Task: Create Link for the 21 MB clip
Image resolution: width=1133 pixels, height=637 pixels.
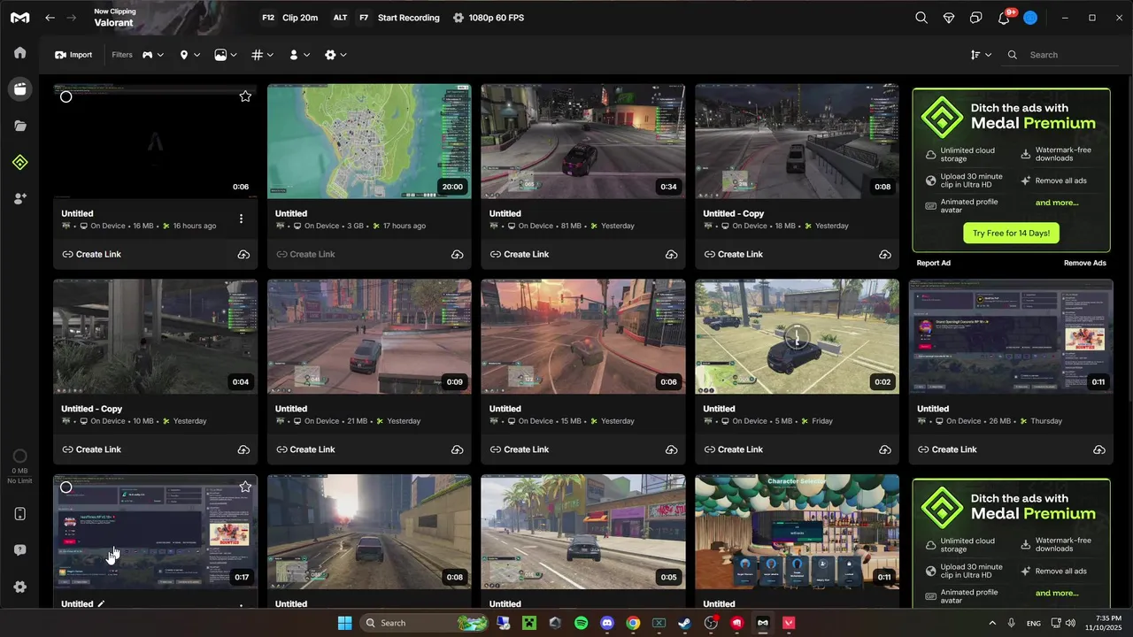Action: click(x=304, y=449)
